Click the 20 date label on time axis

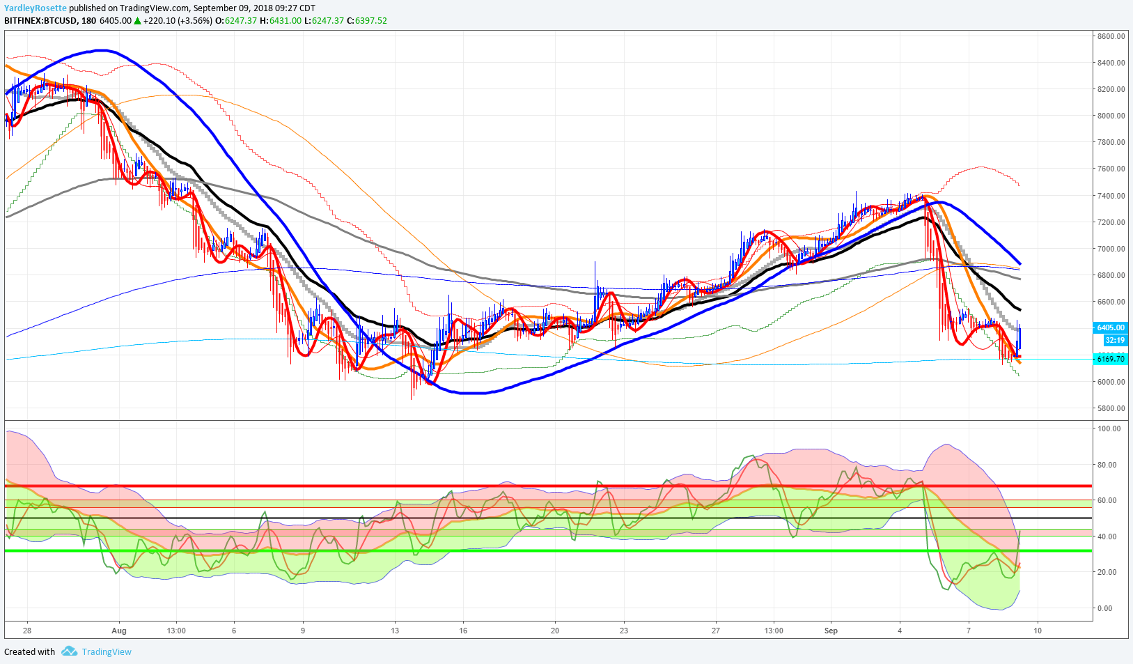click(x=555, y=631)
